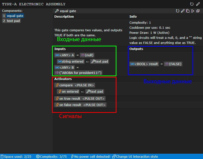Open text pad linked to on entered
This screenshot has width=203, height=159.
tap(95, 92)
